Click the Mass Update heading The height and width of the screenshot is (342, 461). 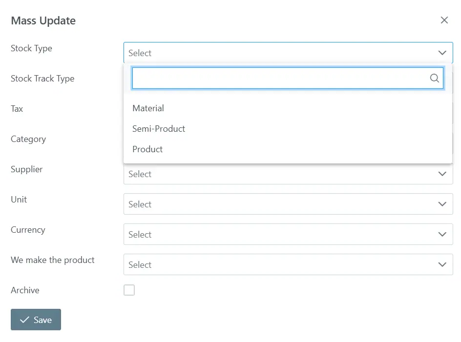pyautogui.click(x=43, y=21)
